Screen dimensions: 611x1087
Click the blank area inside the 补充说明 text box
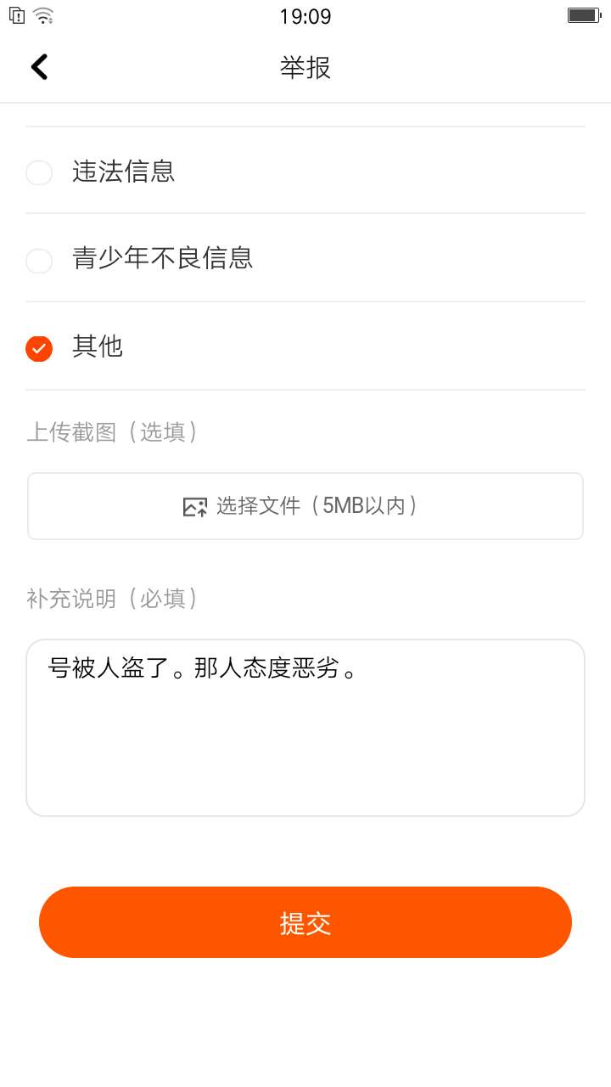(x=305, y=756)
